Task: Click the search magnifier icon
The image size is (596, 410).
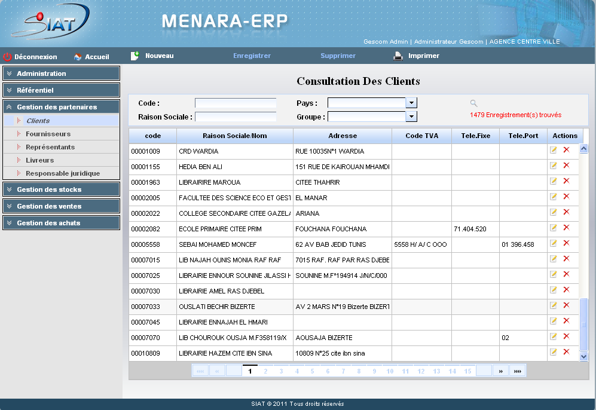Action: coord(473,103)
